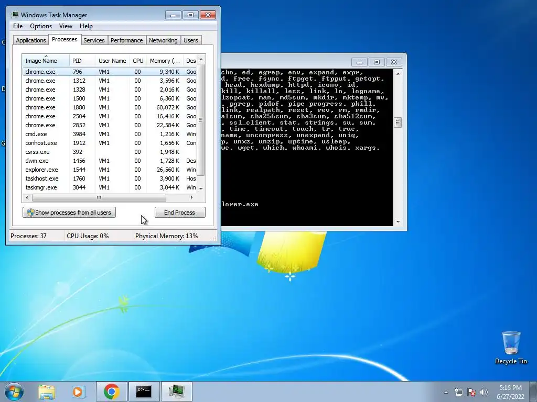
Task: Sort by the CPU column header
Action: (138, 61)
